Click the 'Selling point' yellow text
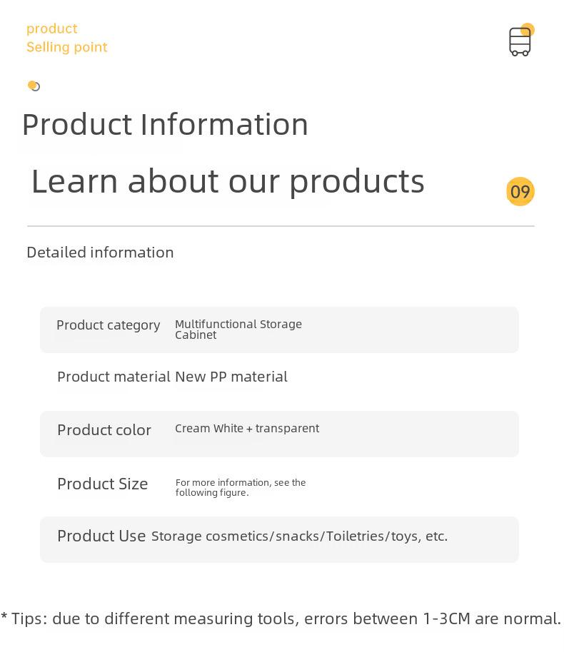 point(67,47)
